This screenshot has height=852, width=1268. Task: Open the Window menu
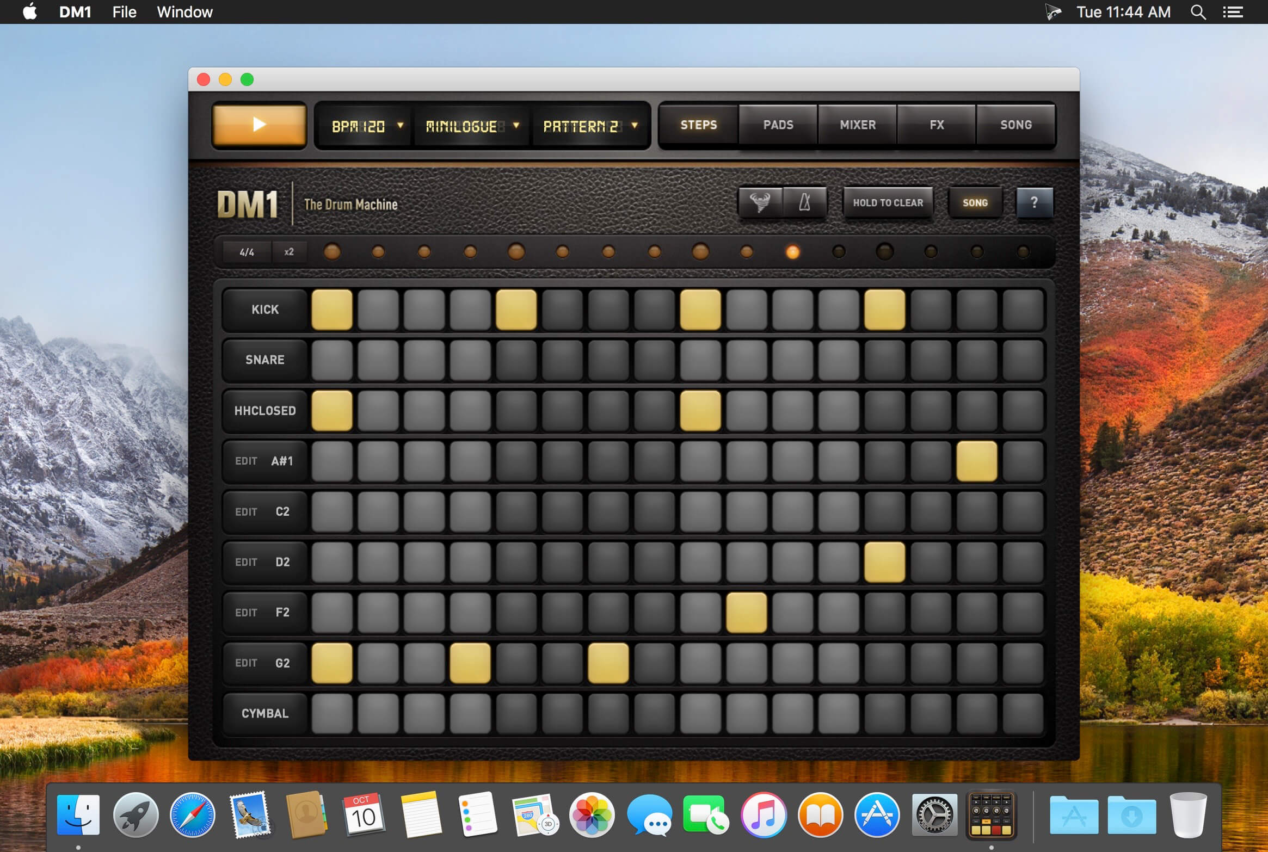click(184, 12)
